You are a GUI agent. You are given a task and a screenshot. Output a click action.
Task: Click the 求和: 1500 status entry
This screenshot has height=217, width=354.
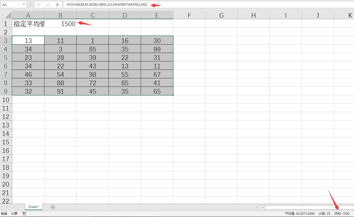tap(342, 213)
